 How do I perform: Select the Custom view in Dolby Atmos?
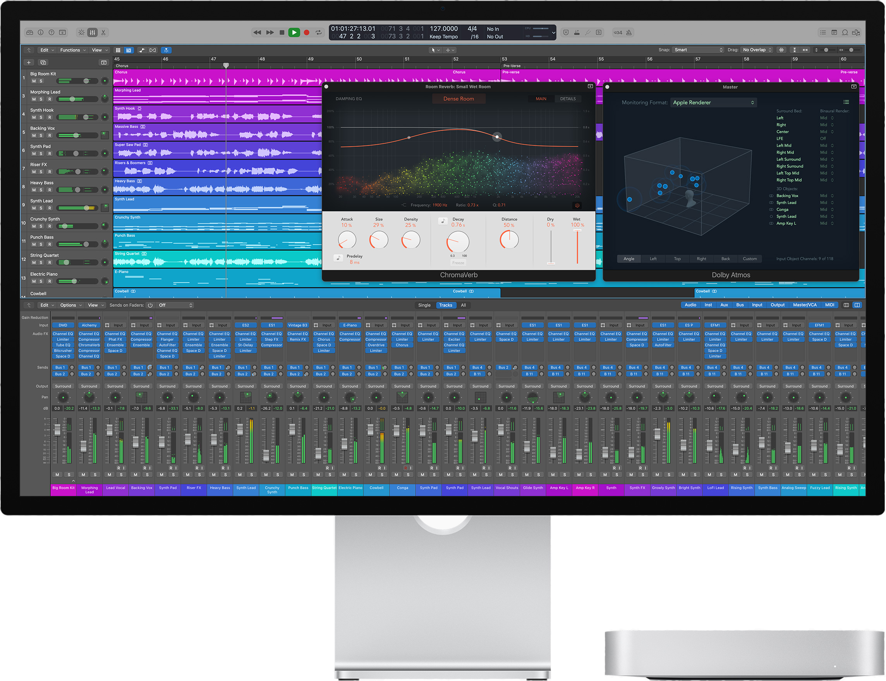750,259
